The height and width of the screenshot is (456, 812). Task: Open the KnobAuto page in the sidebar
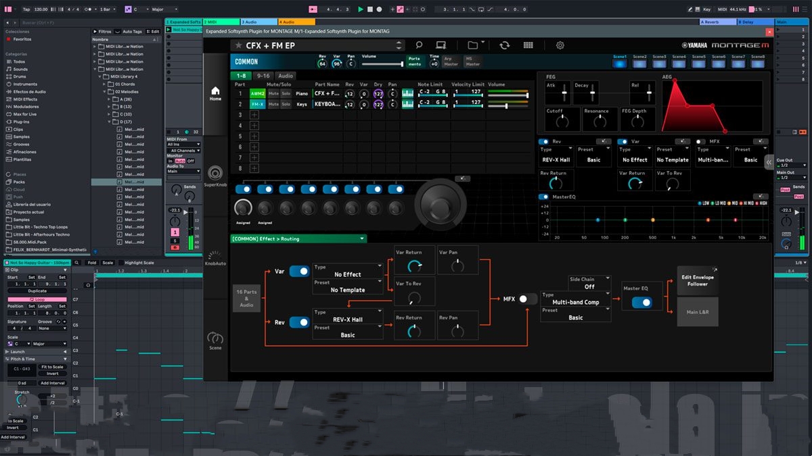pos(215,257)
